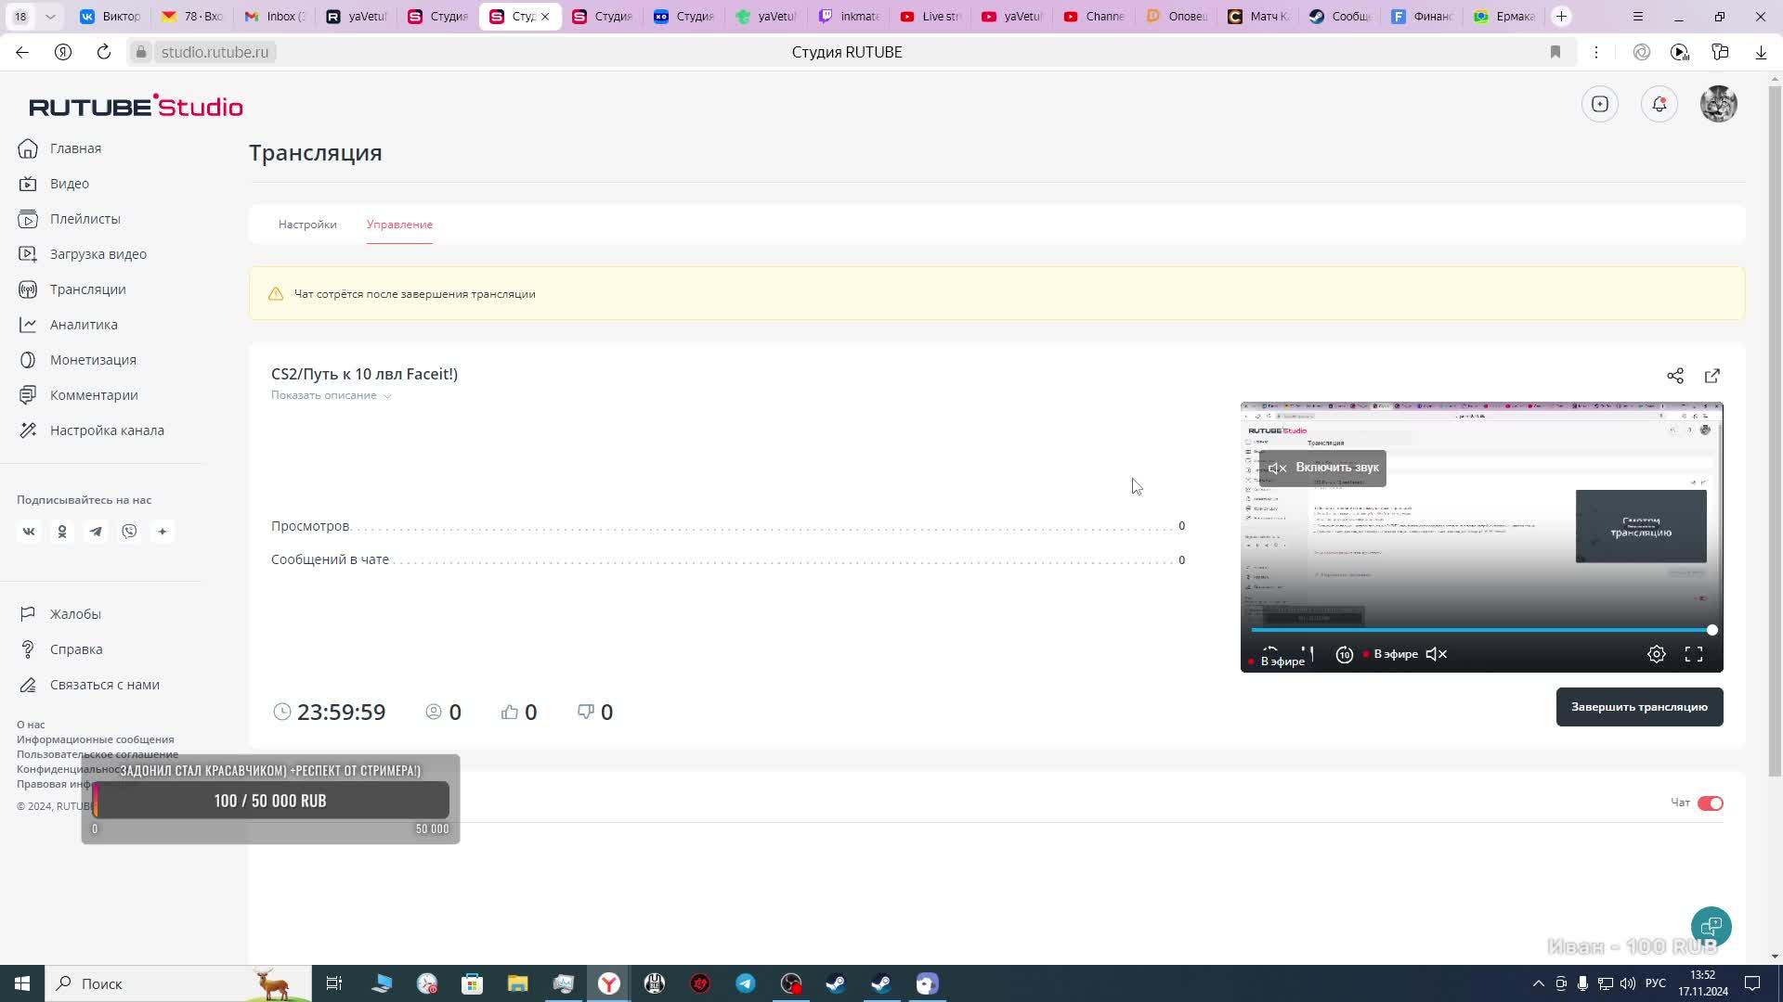Open the notifications bell

1659,104
